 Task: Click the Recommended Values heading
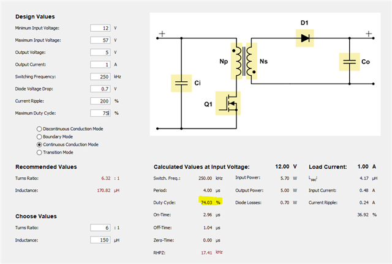click(x=46, y=167)
